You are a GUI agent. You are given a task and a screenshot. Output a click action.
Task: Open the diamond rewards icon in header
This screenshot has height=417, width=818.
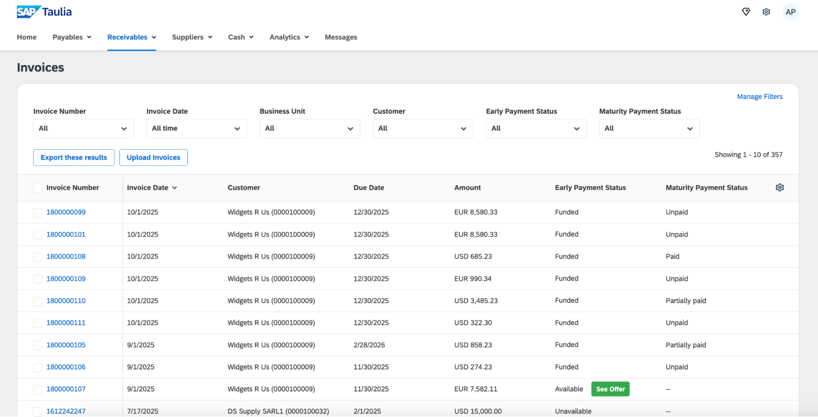click(x=746, y=12)
